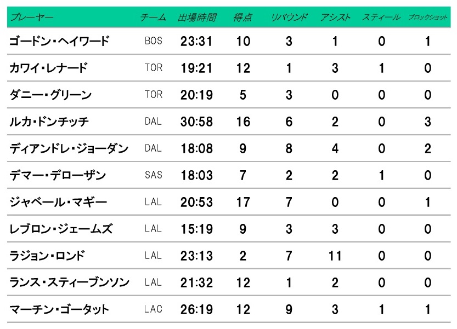The width and height of the screenshot is (457, 329).
Task: Select the スティール column header
Action: pyautogui.click(x=381, y=18)
